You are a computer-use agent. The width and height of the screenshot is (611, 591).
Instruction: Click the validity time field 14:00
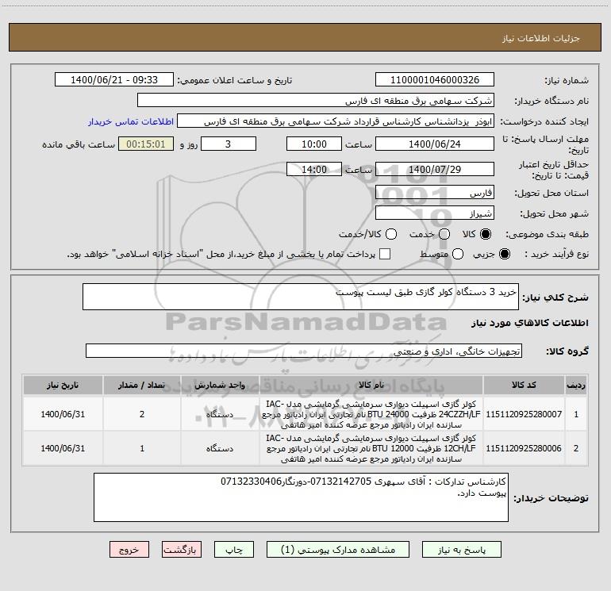coord(314,169)
